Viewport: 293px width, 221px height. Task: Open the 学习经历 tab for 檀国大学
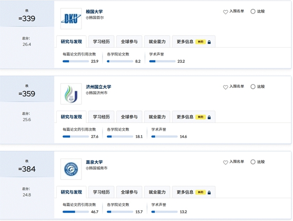[x=101, y=41]
